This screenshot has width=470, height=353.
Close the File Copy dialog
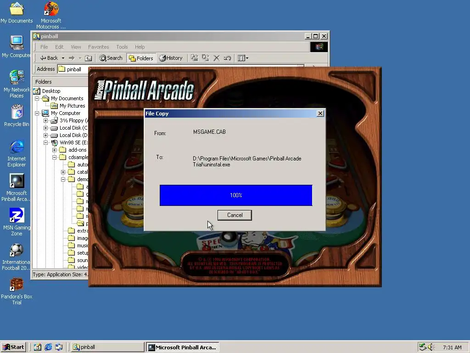[x=320, y=114]
